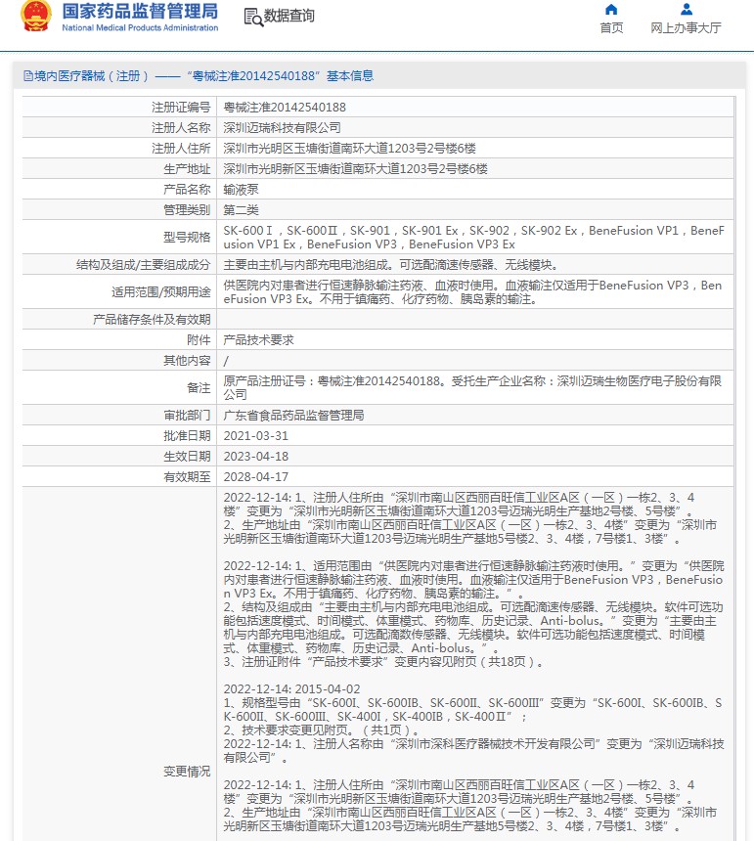Click the document icon before 境内医疗器械
Viewport: 754px width, 841px height.
pos(28,76)
